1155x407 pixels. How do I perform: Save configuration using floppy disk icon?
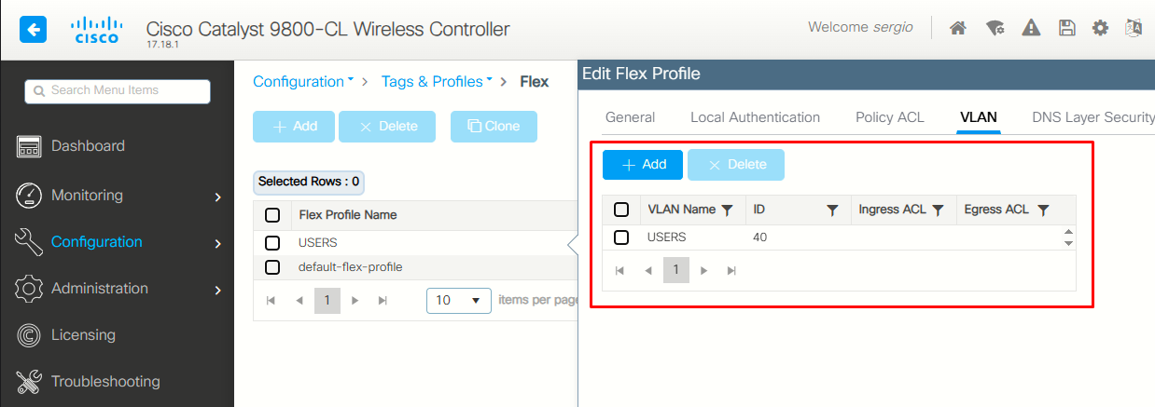click(1066, 28)
